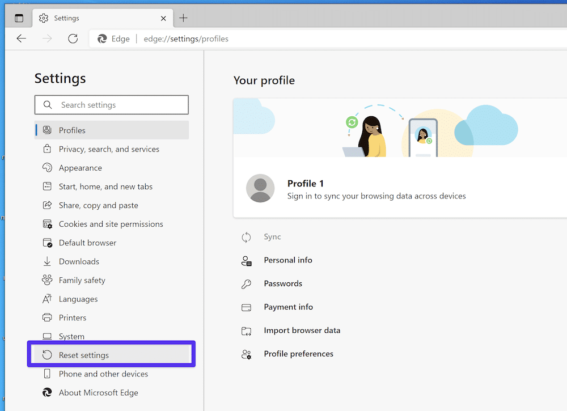Open a new tab with the plus button
The image size is (567, 411).
click(x=183, y=18)
